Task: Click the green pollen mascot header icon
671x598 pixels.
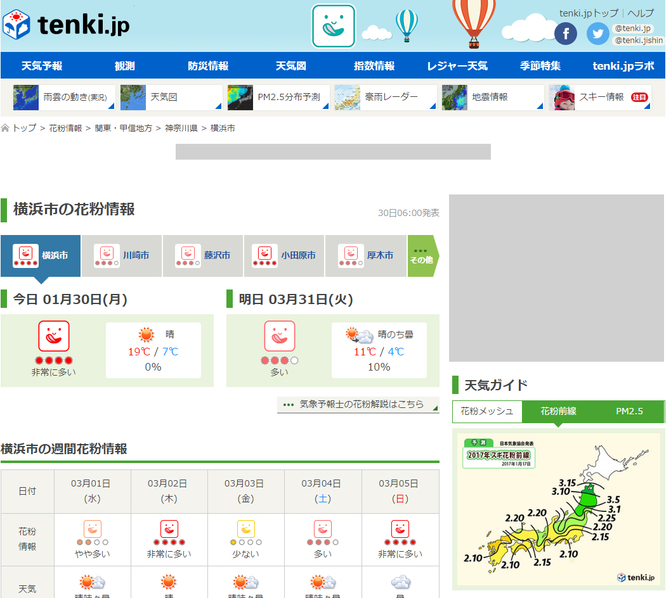Action: click(334, 25)
